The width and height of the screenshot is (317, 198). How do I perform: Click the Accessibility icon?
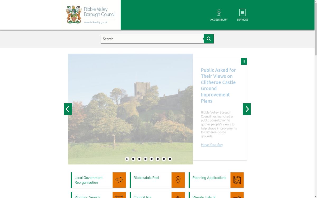click(219, 12)
